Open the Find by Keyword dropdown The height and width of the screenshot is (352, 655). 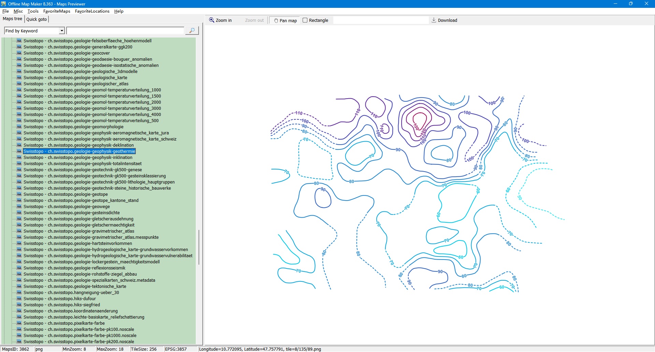[62, 31]
